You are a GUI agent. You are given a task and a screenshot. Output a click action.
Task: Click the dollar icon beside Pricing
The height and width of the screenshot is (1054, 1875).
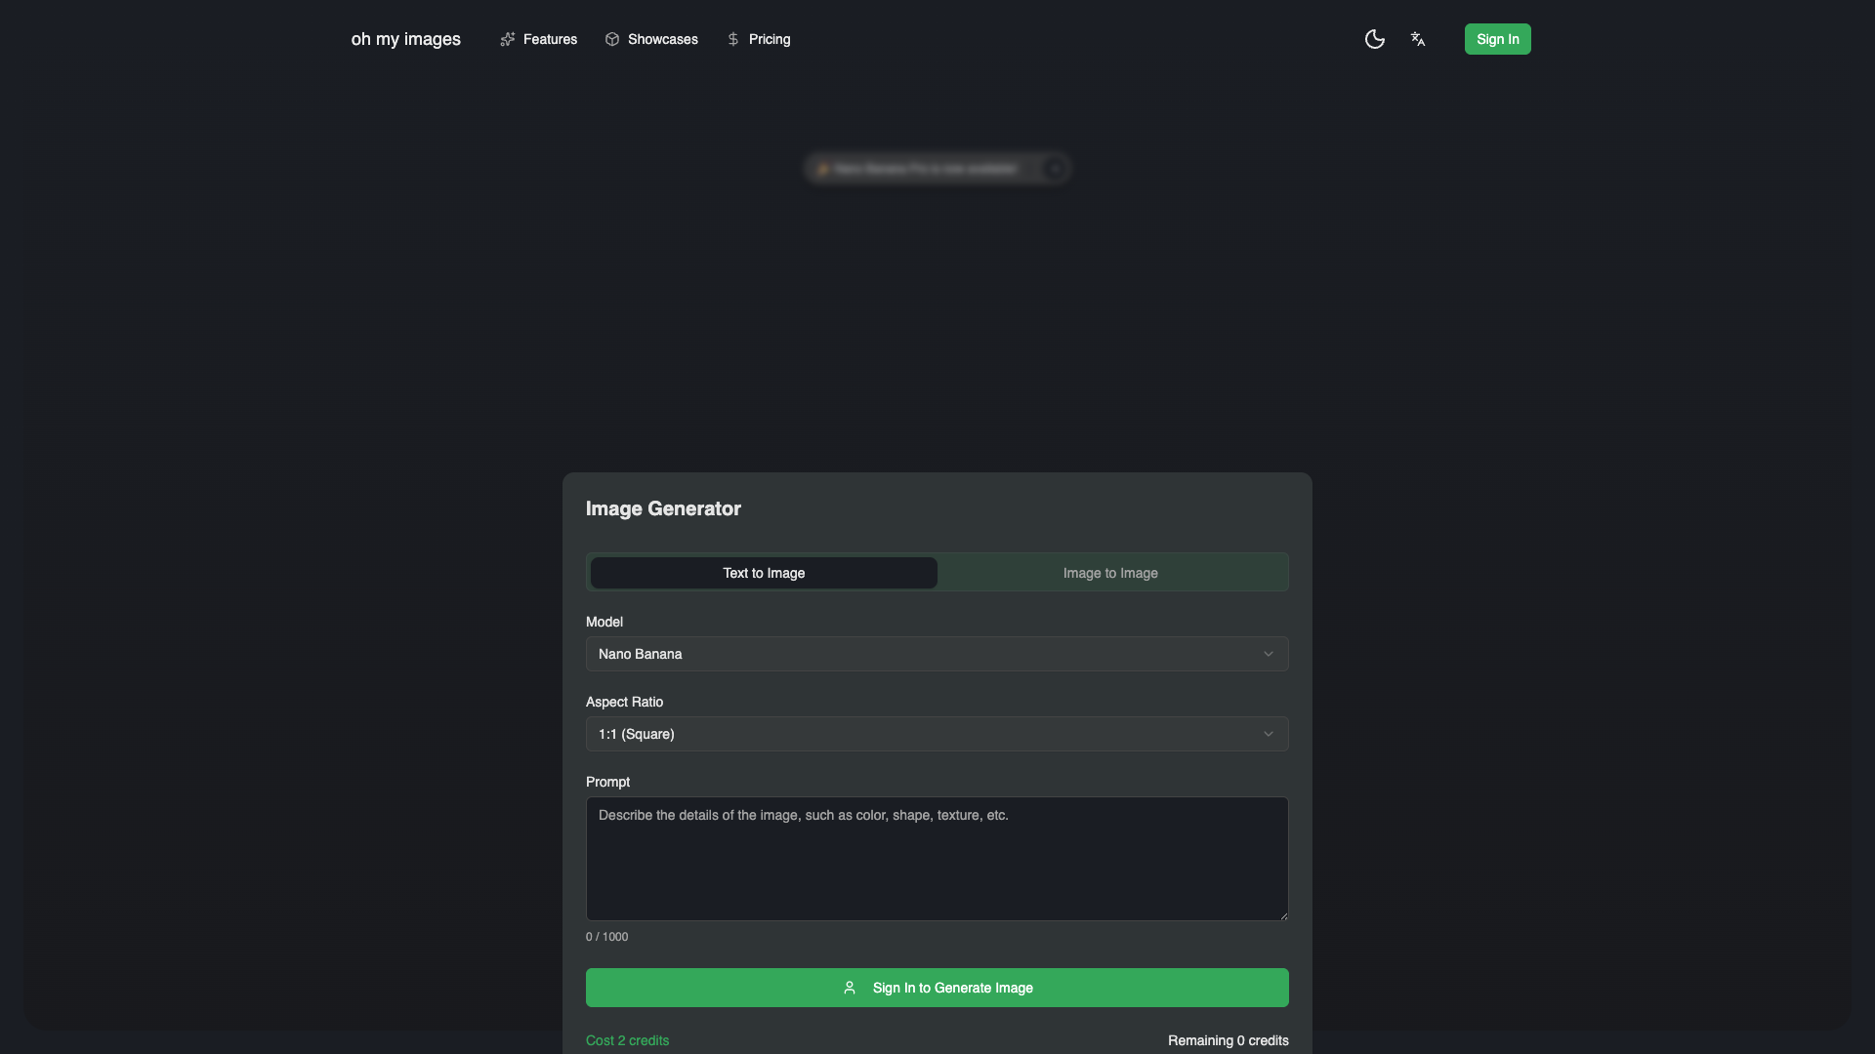click(x=733, y=39)
